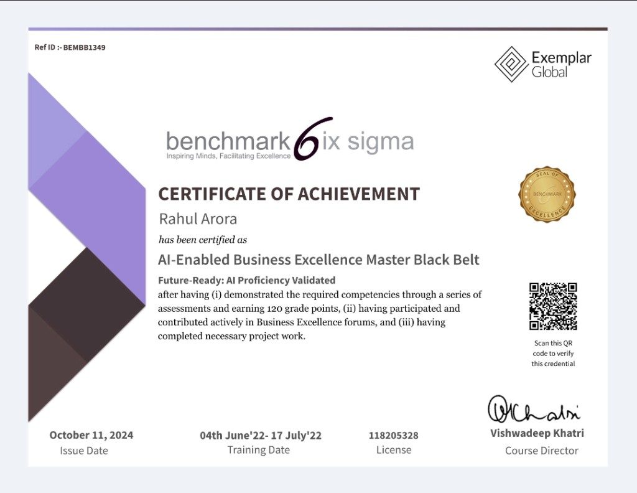Click the CERTIFICATE OF ACHIEVEMENT heading
The height and width of the screenshot is (493, 637).
pyautogui.click(x=289, y=194)
